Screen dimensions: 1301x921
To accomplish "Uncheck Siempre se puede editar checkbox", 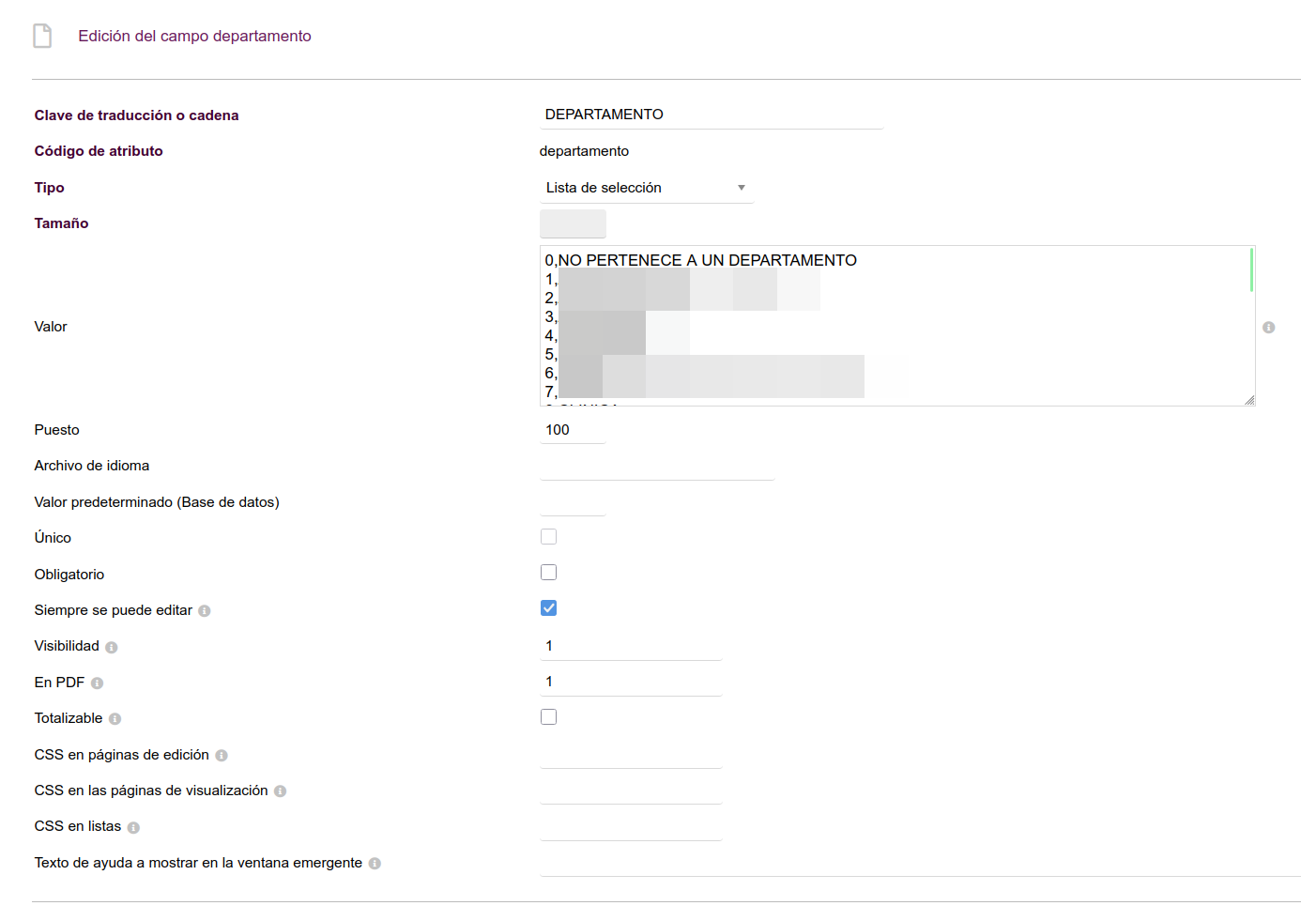I will pyautogui.click(x=548, y=608).
